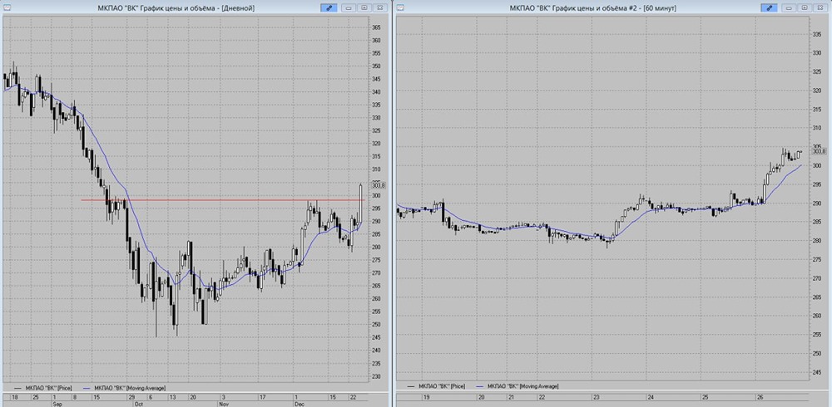Click date 18 on the daily time axis
Viewport: 832px width, 407px height.
point(14,397)
